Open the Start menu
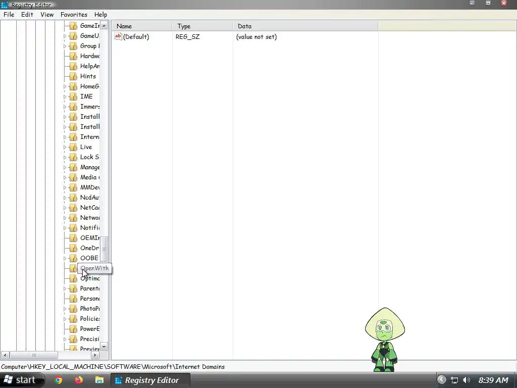This screenshot has width=517, height=388. pos(22,380)
